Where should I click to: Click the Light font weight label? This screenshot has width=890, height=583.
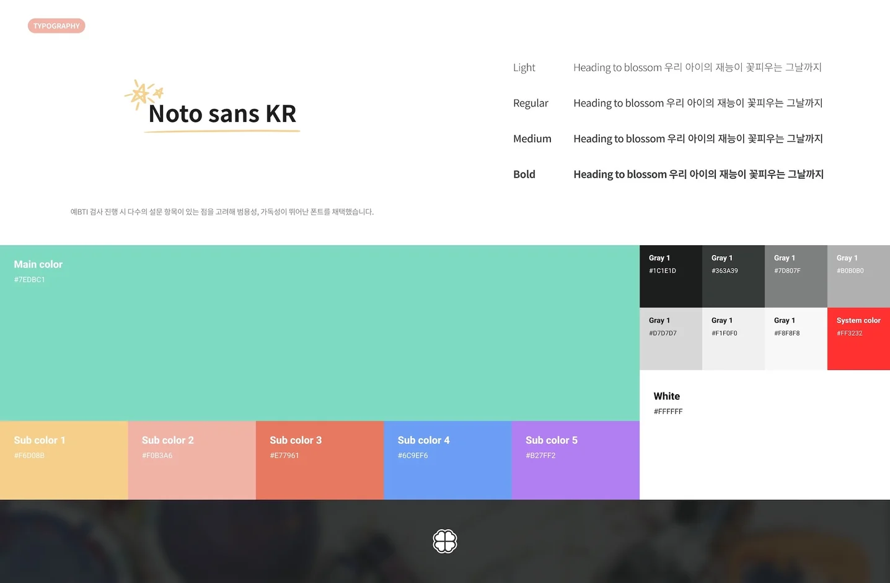pyautogui.click(x=524, y=67)
